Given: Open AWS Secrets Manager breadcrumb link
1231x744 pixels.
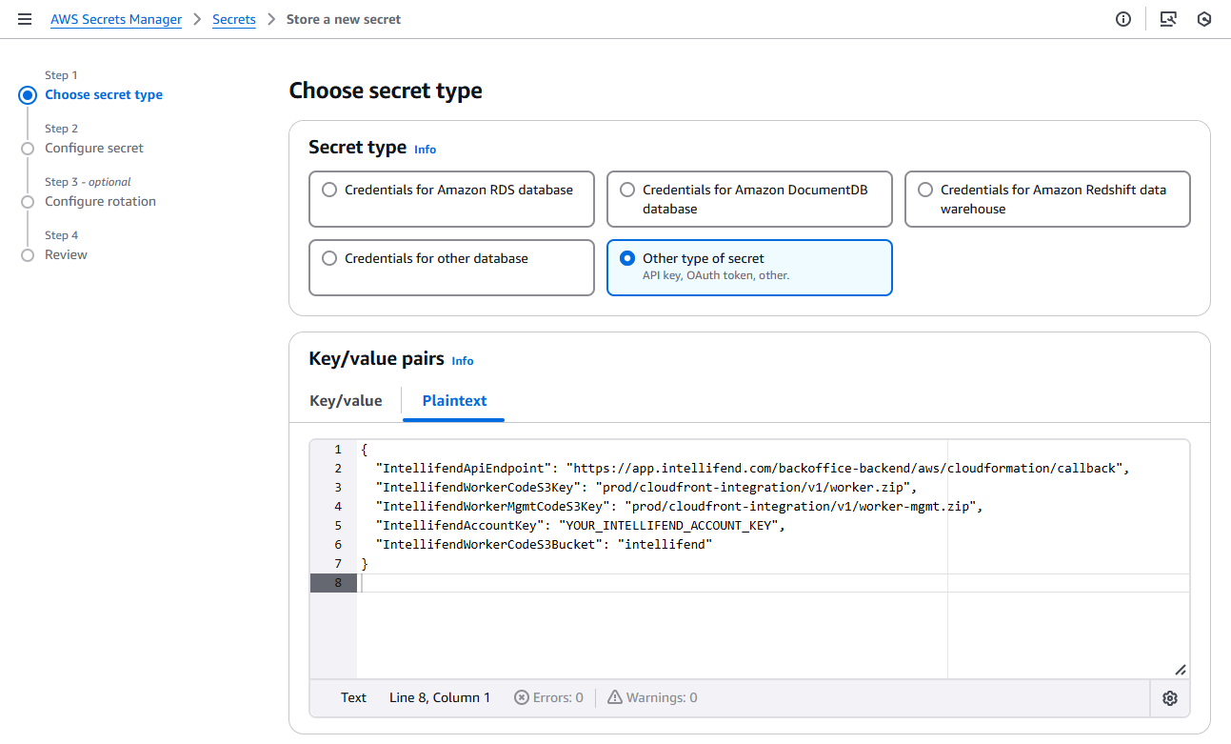Looking at the screenshot, I should [116, 19].
